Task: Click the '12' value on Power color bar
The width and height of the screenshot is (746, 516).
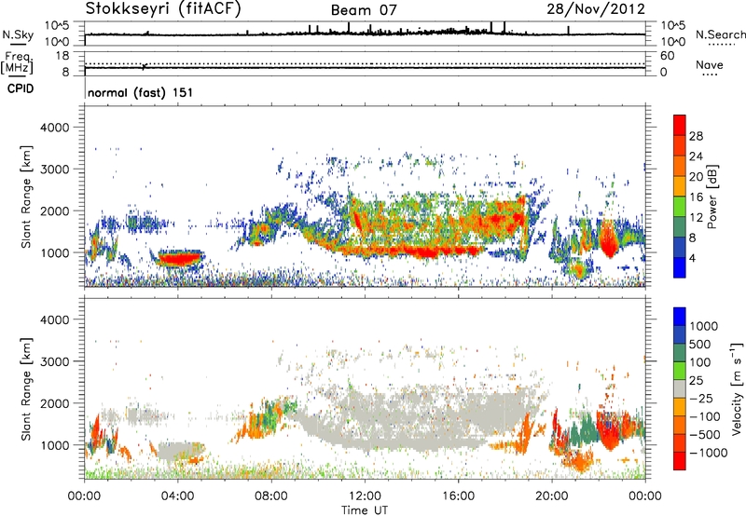Action: click(x=696, y=218)
